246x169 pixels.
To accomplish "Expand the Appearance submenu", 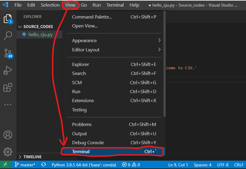I will 114,41.
